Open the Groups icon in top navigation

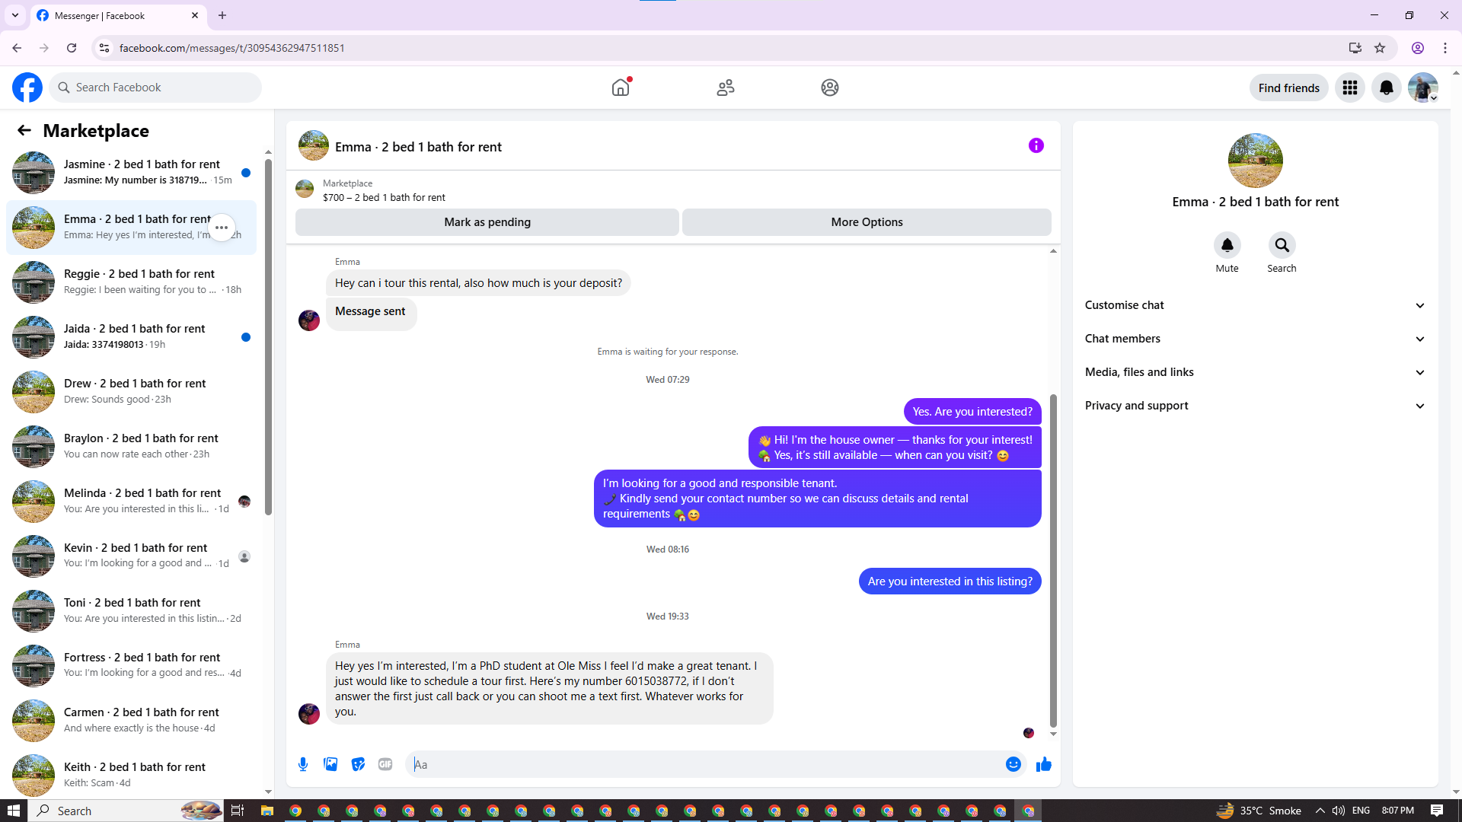click(x=830, y=88)
